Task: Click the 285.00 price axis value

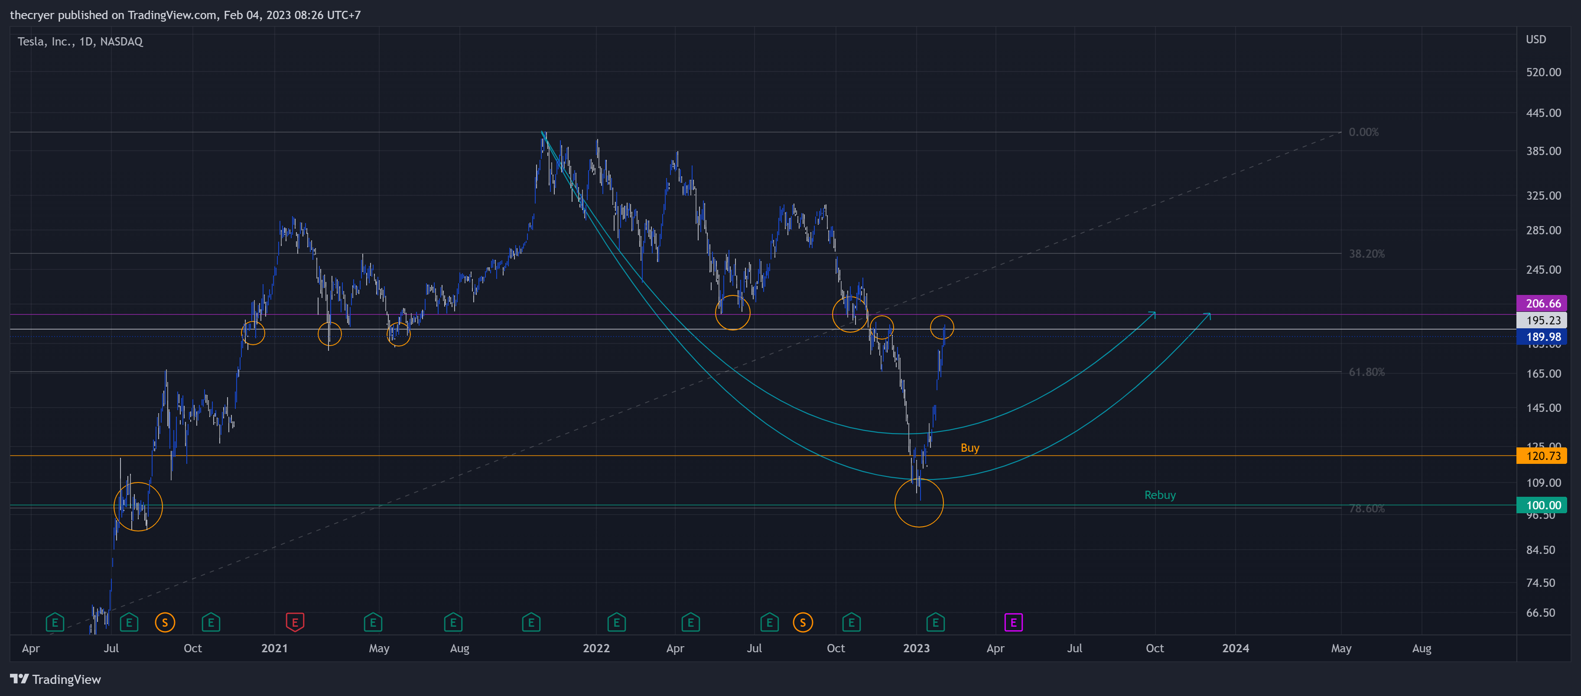Action: click(1544, 230)
